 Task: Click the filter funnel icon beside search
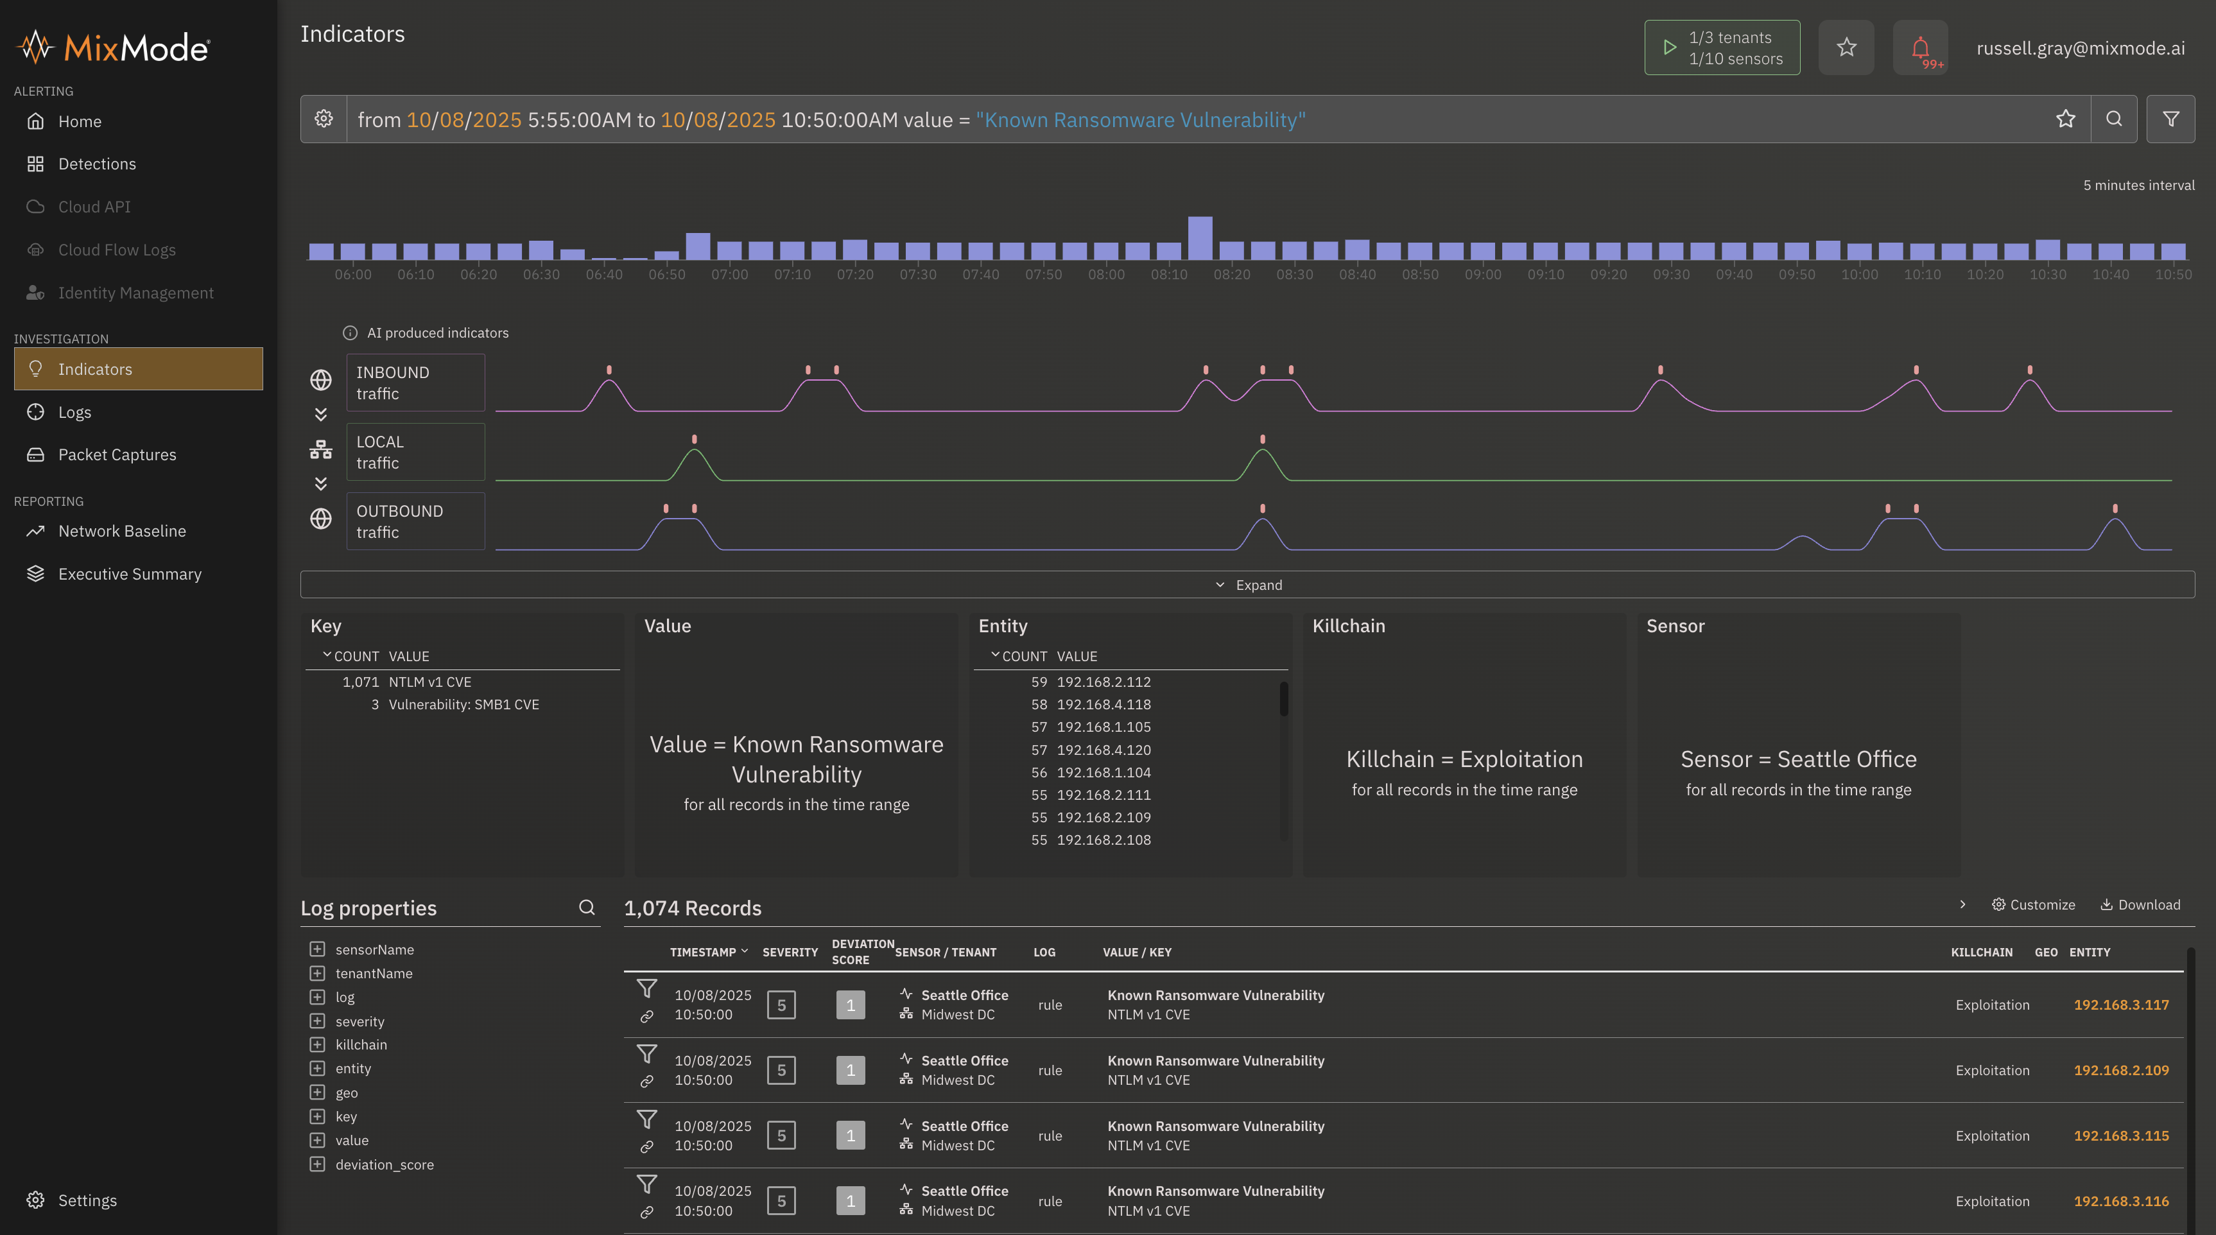[x=2170, y=119]
